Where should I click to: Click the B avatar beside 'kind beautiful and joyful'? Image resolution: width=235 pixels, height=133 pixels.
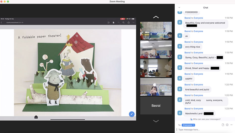tap(180, 89)
